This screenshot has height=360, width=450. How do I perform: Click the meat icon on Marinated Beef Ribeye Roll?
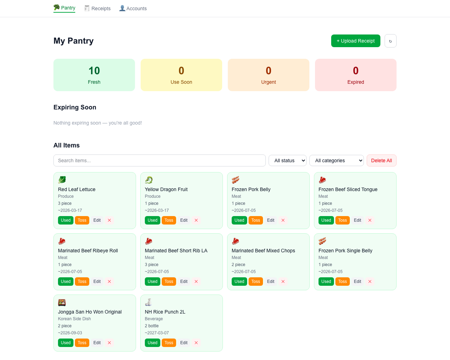[x=62, y=241]
